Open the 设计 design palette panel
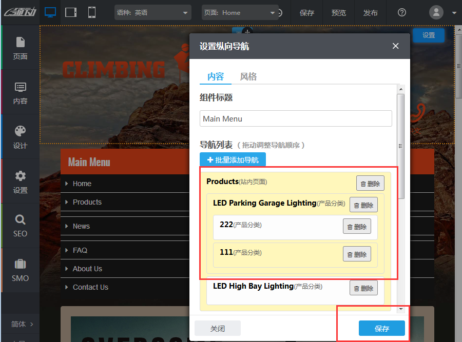Screen dimensions: 462x342 20,137
